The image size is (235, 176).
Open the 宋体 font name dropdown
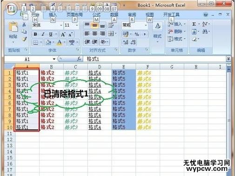click(x=61, y=25)
